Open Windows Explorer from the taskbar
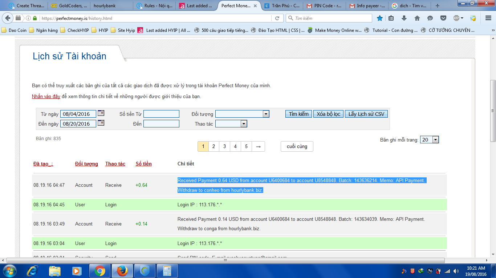Screen dimensions: 496x278 (x=54, y=270)
